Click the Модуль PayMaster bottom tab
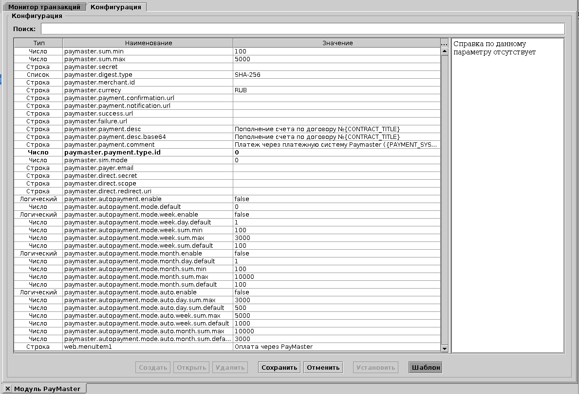This screenshot has height=394, width=579. (x=49, y=388)
